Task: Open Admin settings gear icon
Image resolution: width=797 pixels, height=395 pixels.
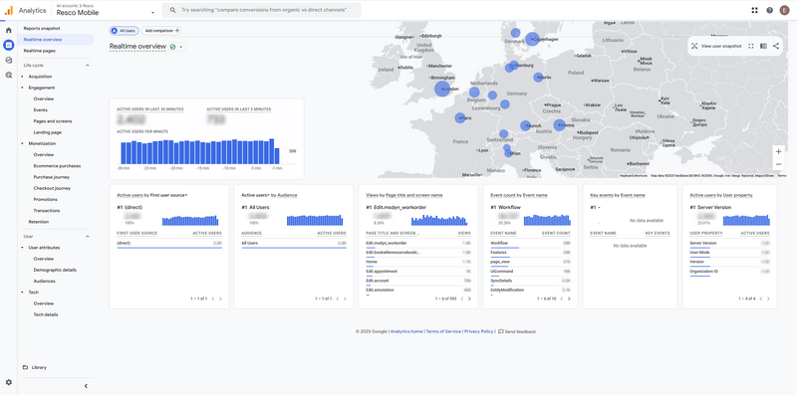Action: point(9,382)
